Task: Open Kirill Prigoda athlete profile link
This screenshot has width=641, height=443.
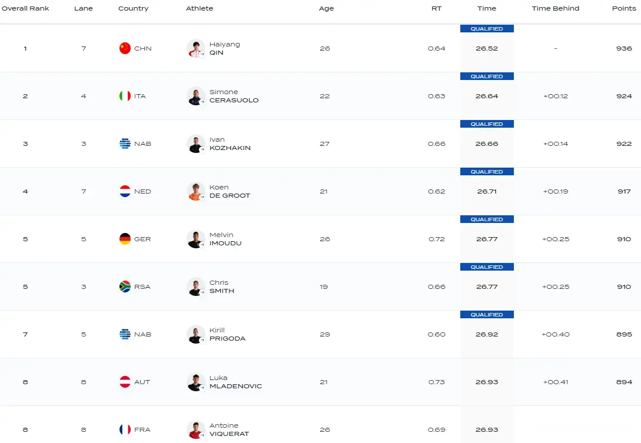Action: pos(227,334)
